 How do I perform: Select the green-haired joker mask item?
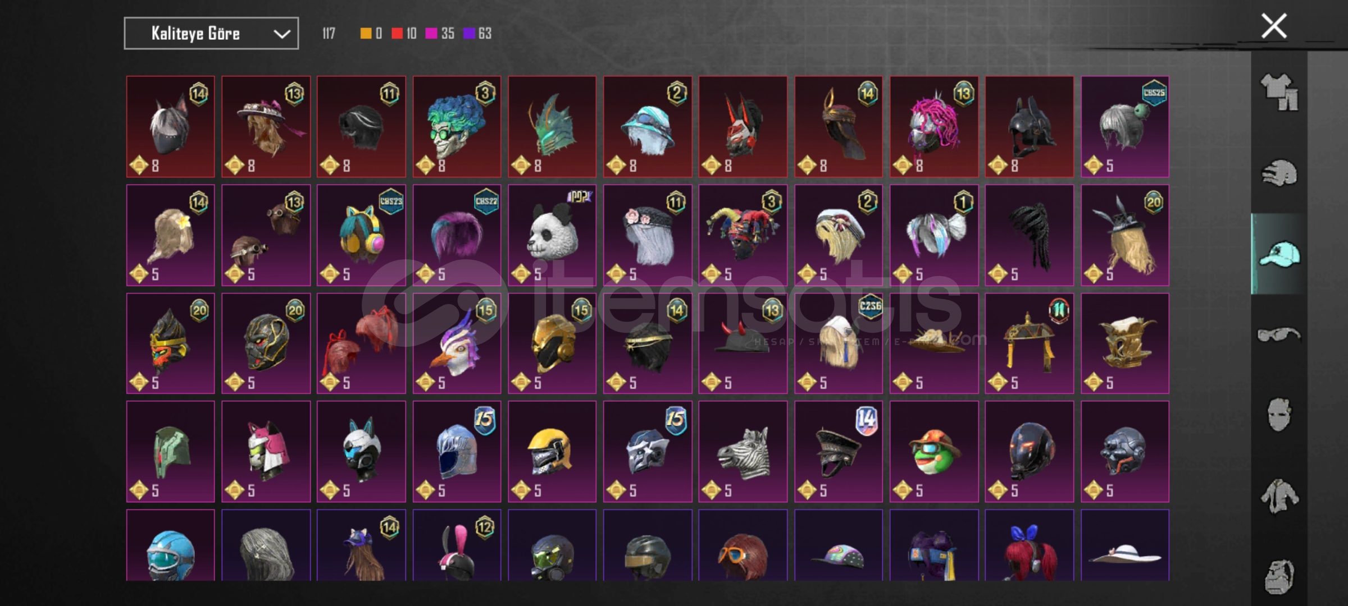pos(457,127)
